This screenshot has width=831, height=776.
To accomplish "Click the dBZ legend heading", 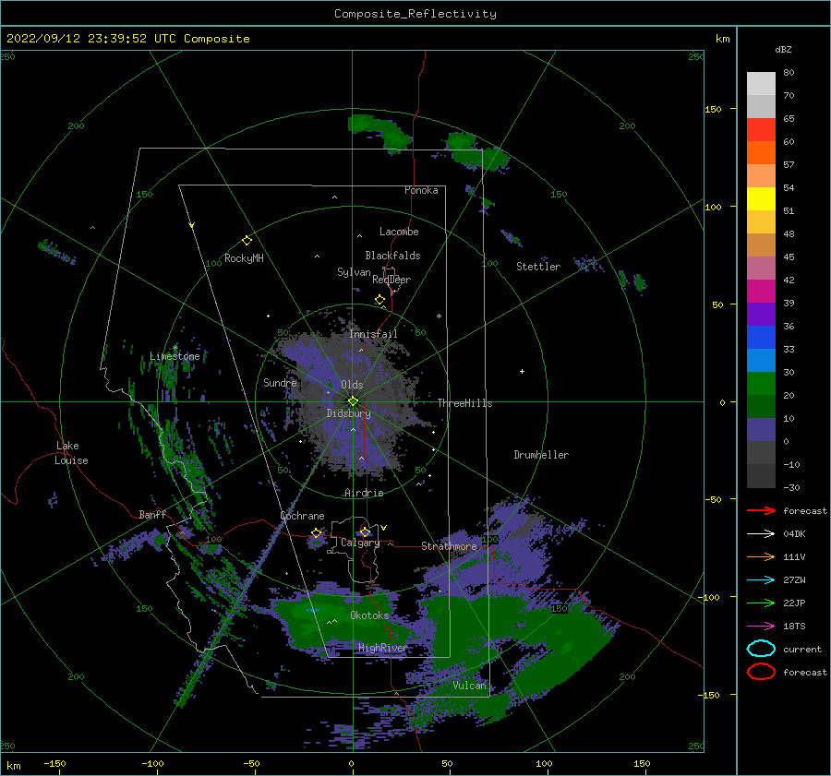I will (783, 49).
